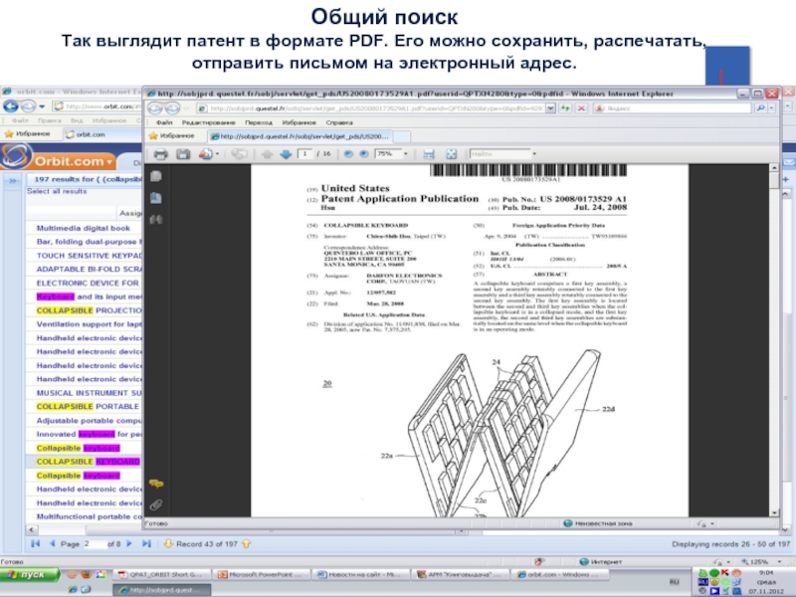Go to next PDF page arrow
Image resolution: width=796 pixels, height=597 pixels.
pyautogui.click(x=286, y=155)
